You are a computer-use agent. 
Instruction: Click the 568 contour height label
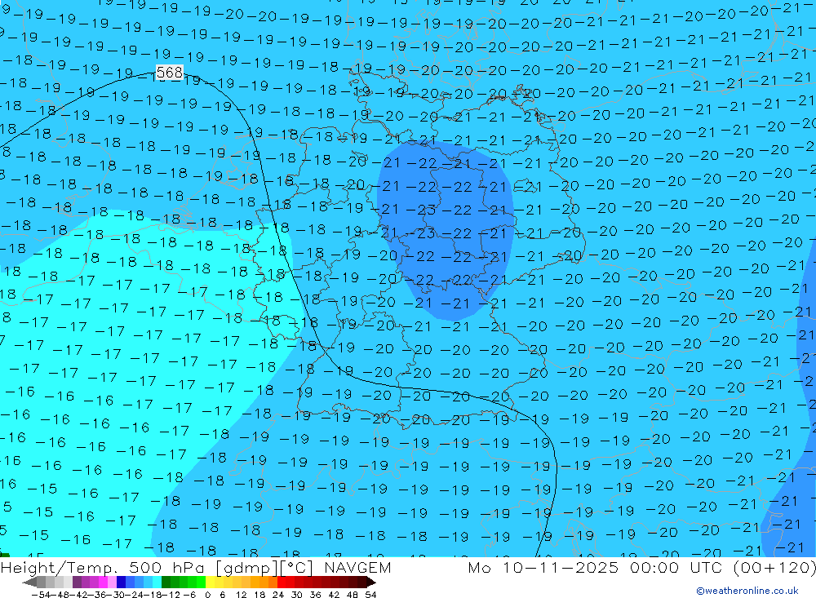[170, 73]
